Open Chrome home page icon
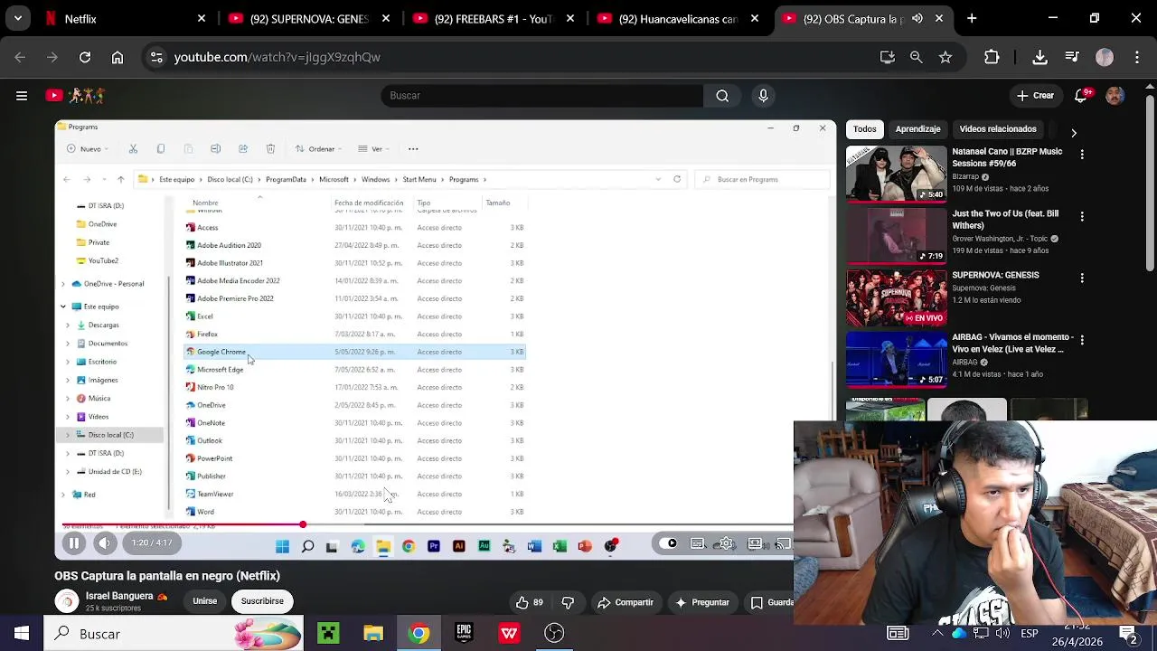Screen dimensions: 1157x651 click(118, 57)
